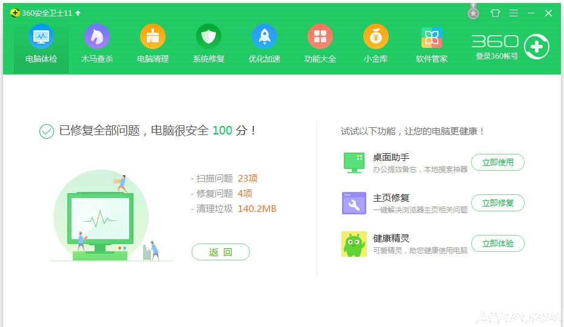Click the 桌面助手 green monitor icon
Viewport: 564px width, 327px height.
point(354,163)
